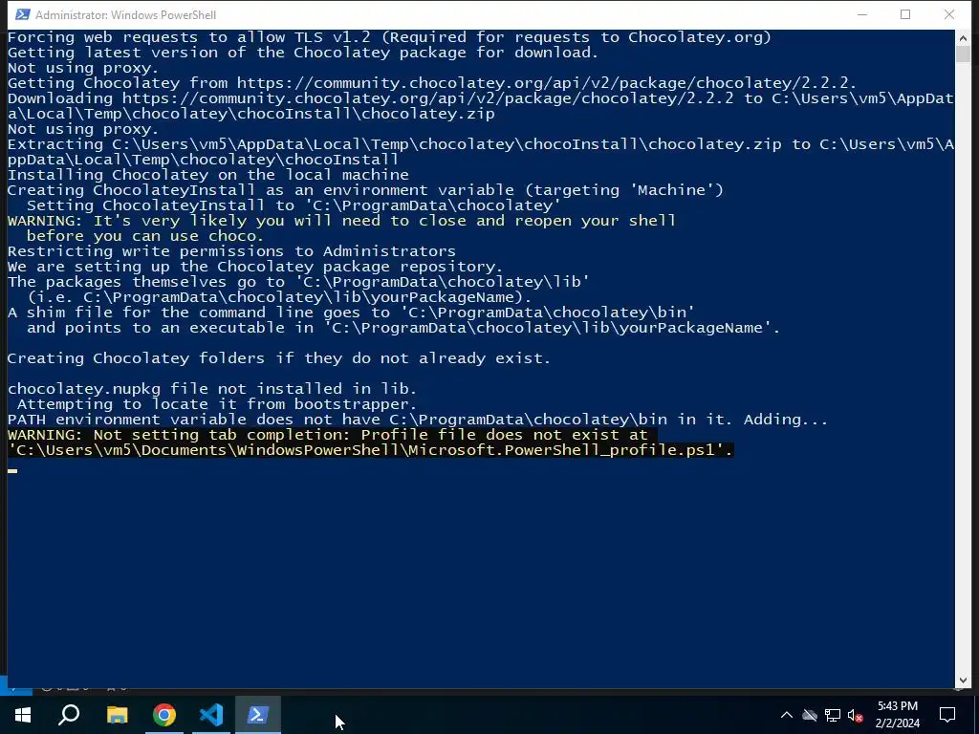
Task: Click the PowerShell taskbar icon
Action: 258,715
